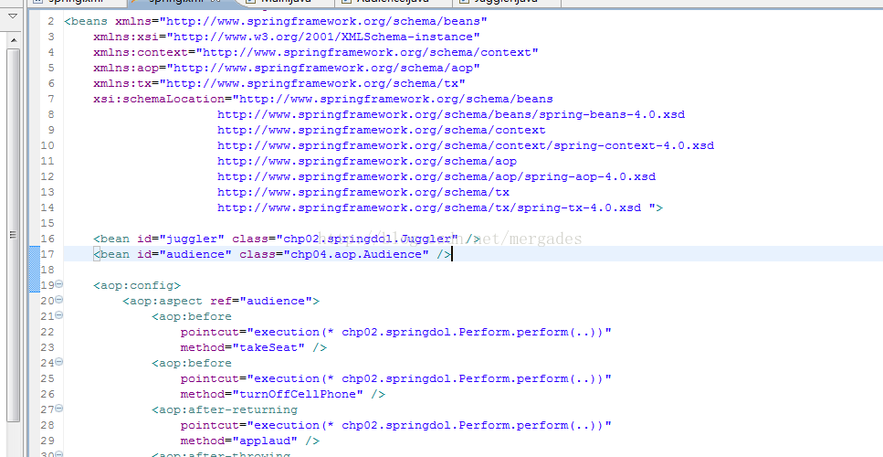Click the left vertical scrollbar thumb

14,235
